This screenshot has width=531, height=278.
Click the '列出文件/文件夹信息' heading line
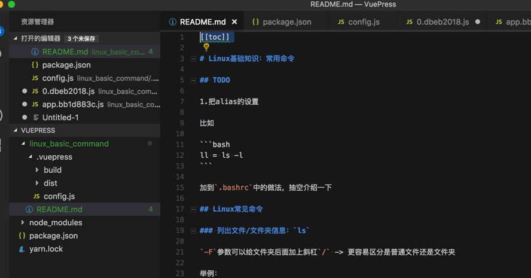click(x=254, y=231)
